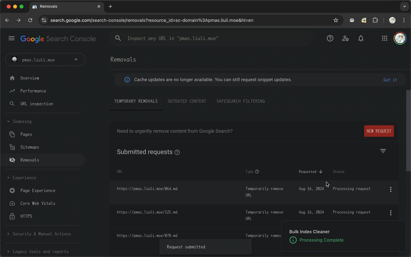Click the Request submitted toast

(205, 247)
